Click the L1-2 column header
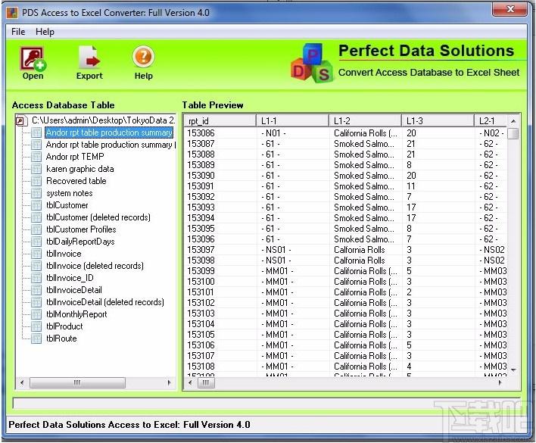Image resolution: width=536 pixels, height=443 pixels. [365, 120]
